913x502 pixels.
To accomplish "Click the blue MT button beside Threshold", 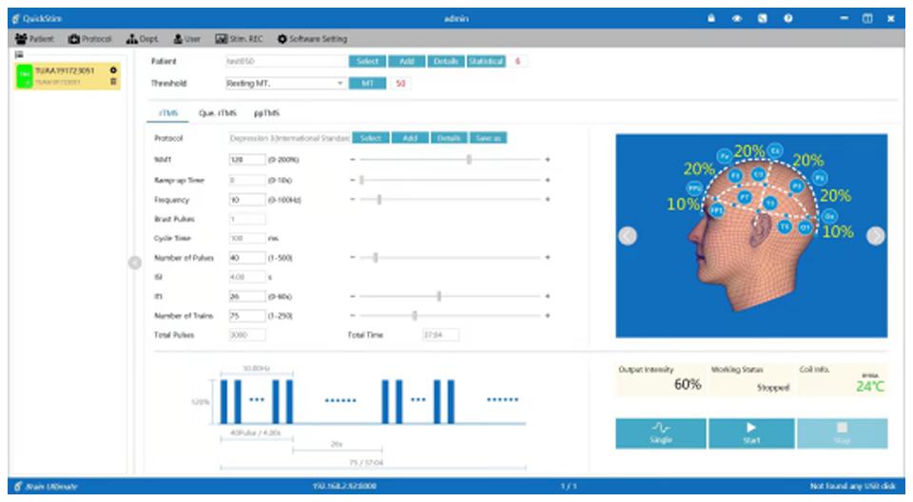I will click(367, 84).
